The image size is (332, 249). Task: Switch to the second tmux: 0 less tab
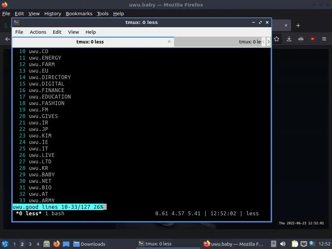(x=218, y=42)
